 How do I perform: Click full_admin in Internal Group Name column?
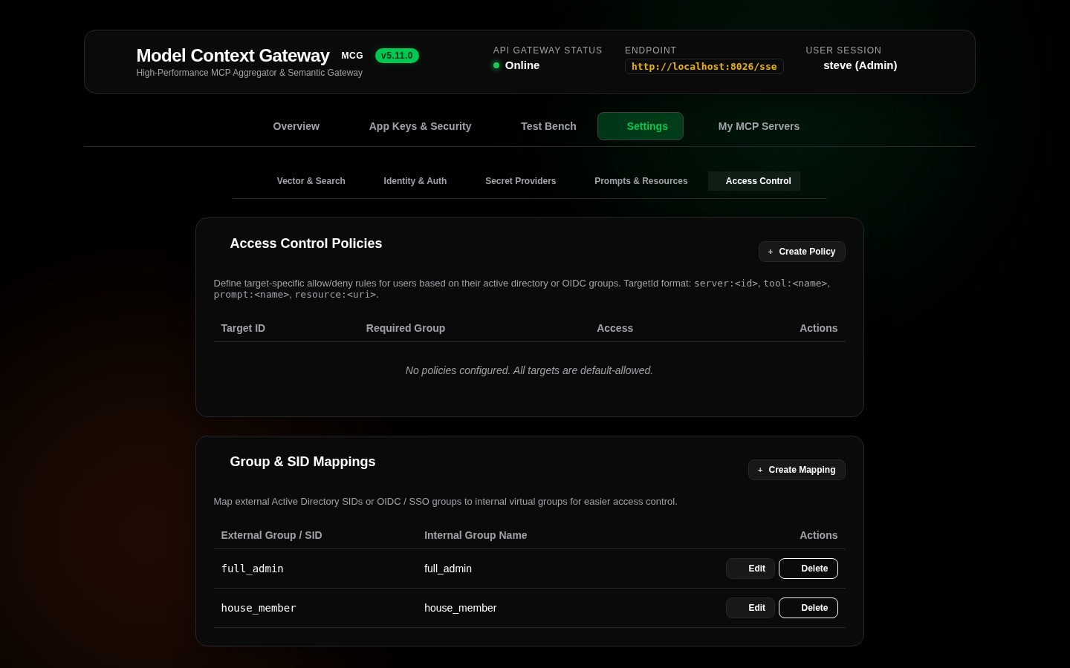(x=448, y=569)
